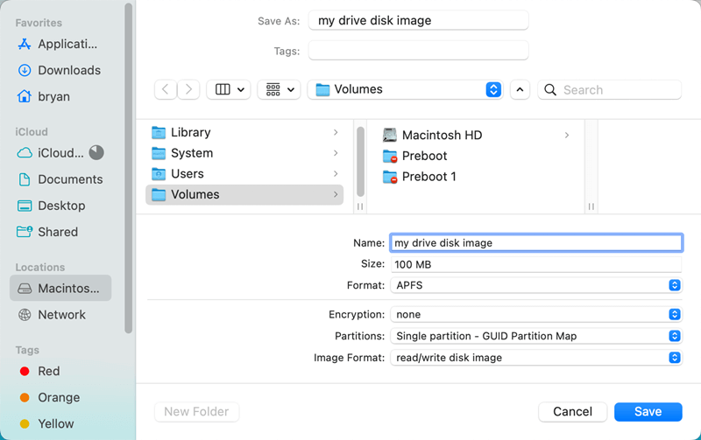Select the Preboot 1 folder
The width and height of the screenshot is (701, 440).
coord(428,177)
